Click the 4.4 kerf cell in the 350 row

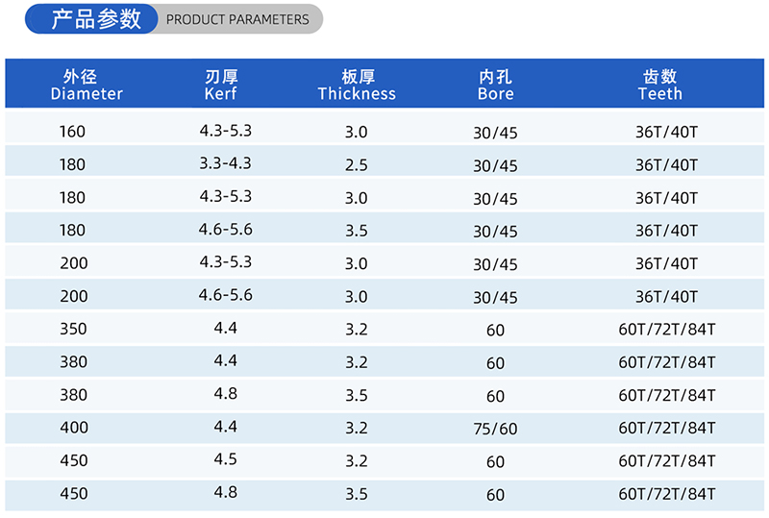click(x=226, y=328)
